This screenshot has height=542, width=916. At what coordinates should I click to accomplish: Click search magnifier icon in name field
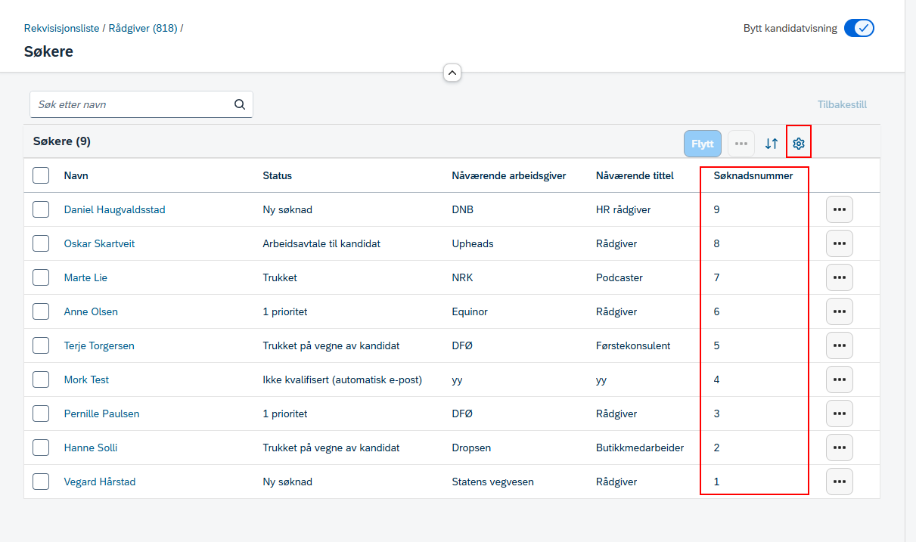[240, 104]
